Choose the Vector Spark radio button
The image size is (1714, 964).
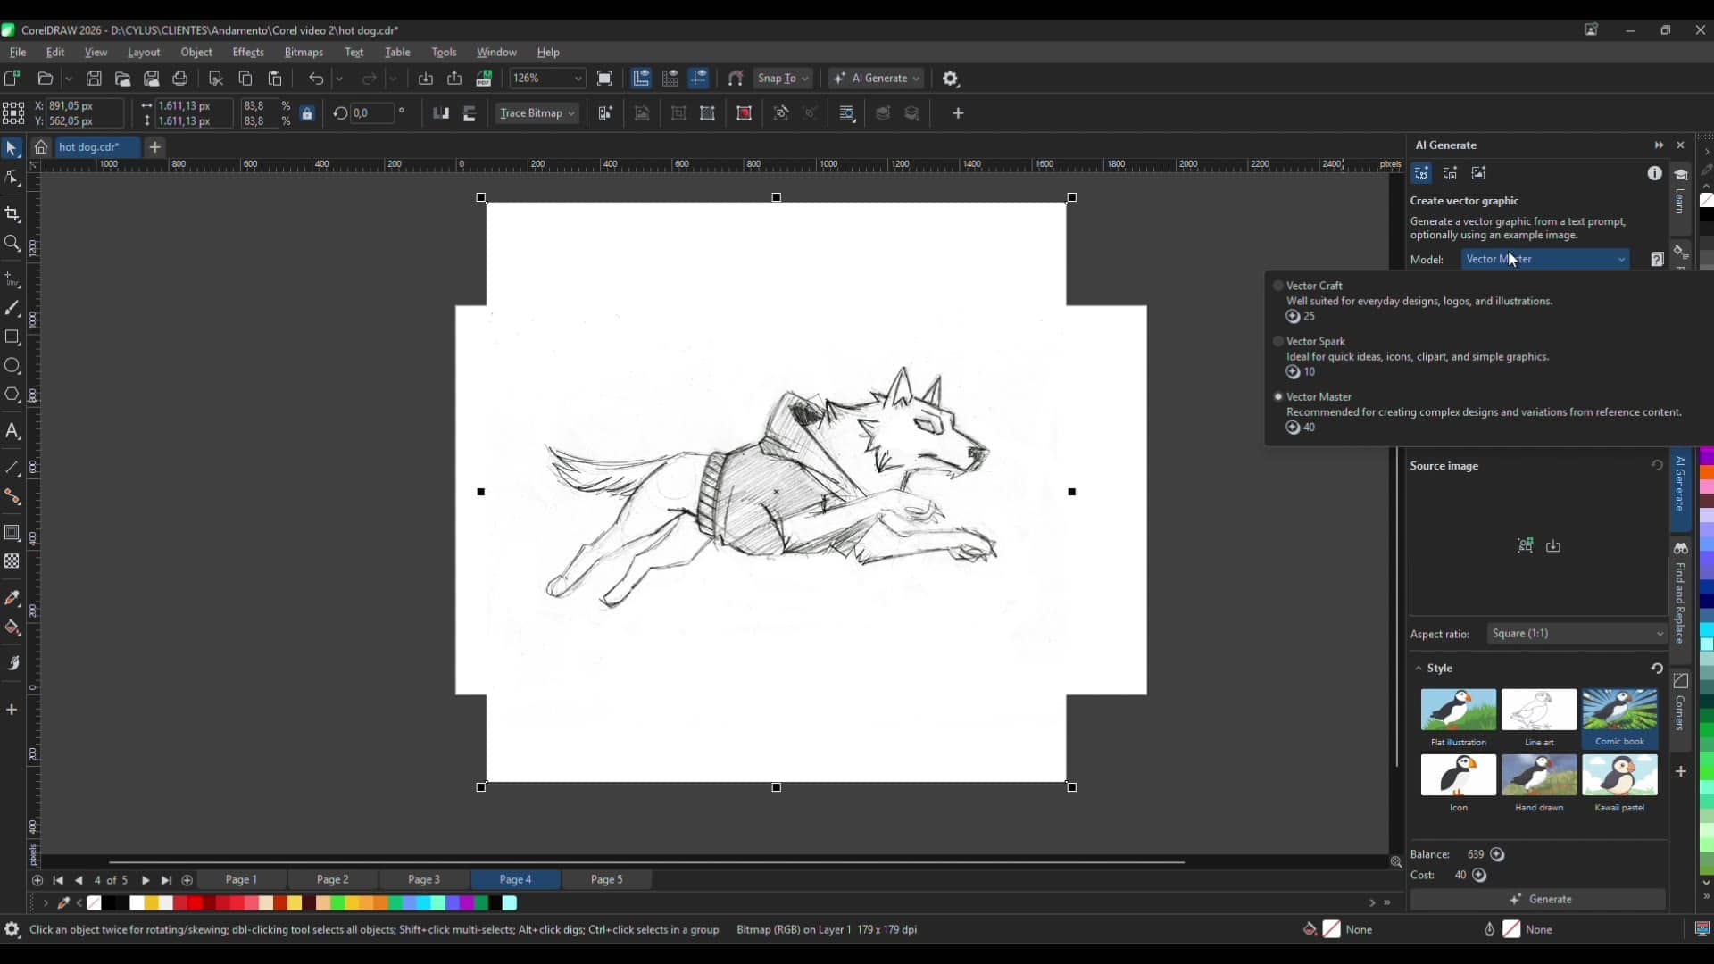pos(1278,341)
